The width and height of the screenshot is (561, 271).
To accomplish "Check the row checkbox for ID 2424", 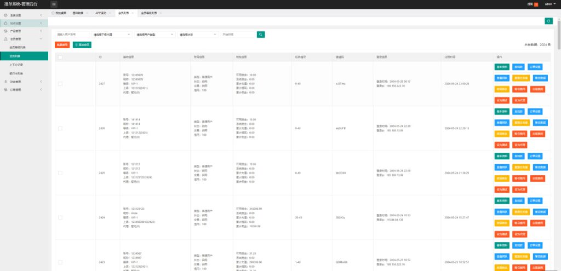I will [x=60, y=217].
